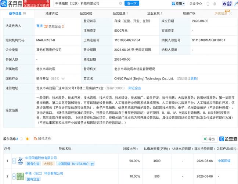238x184 pixels.
Task: Click 大股东 tag
Action: pyautogui.click(x=48, y=164)
